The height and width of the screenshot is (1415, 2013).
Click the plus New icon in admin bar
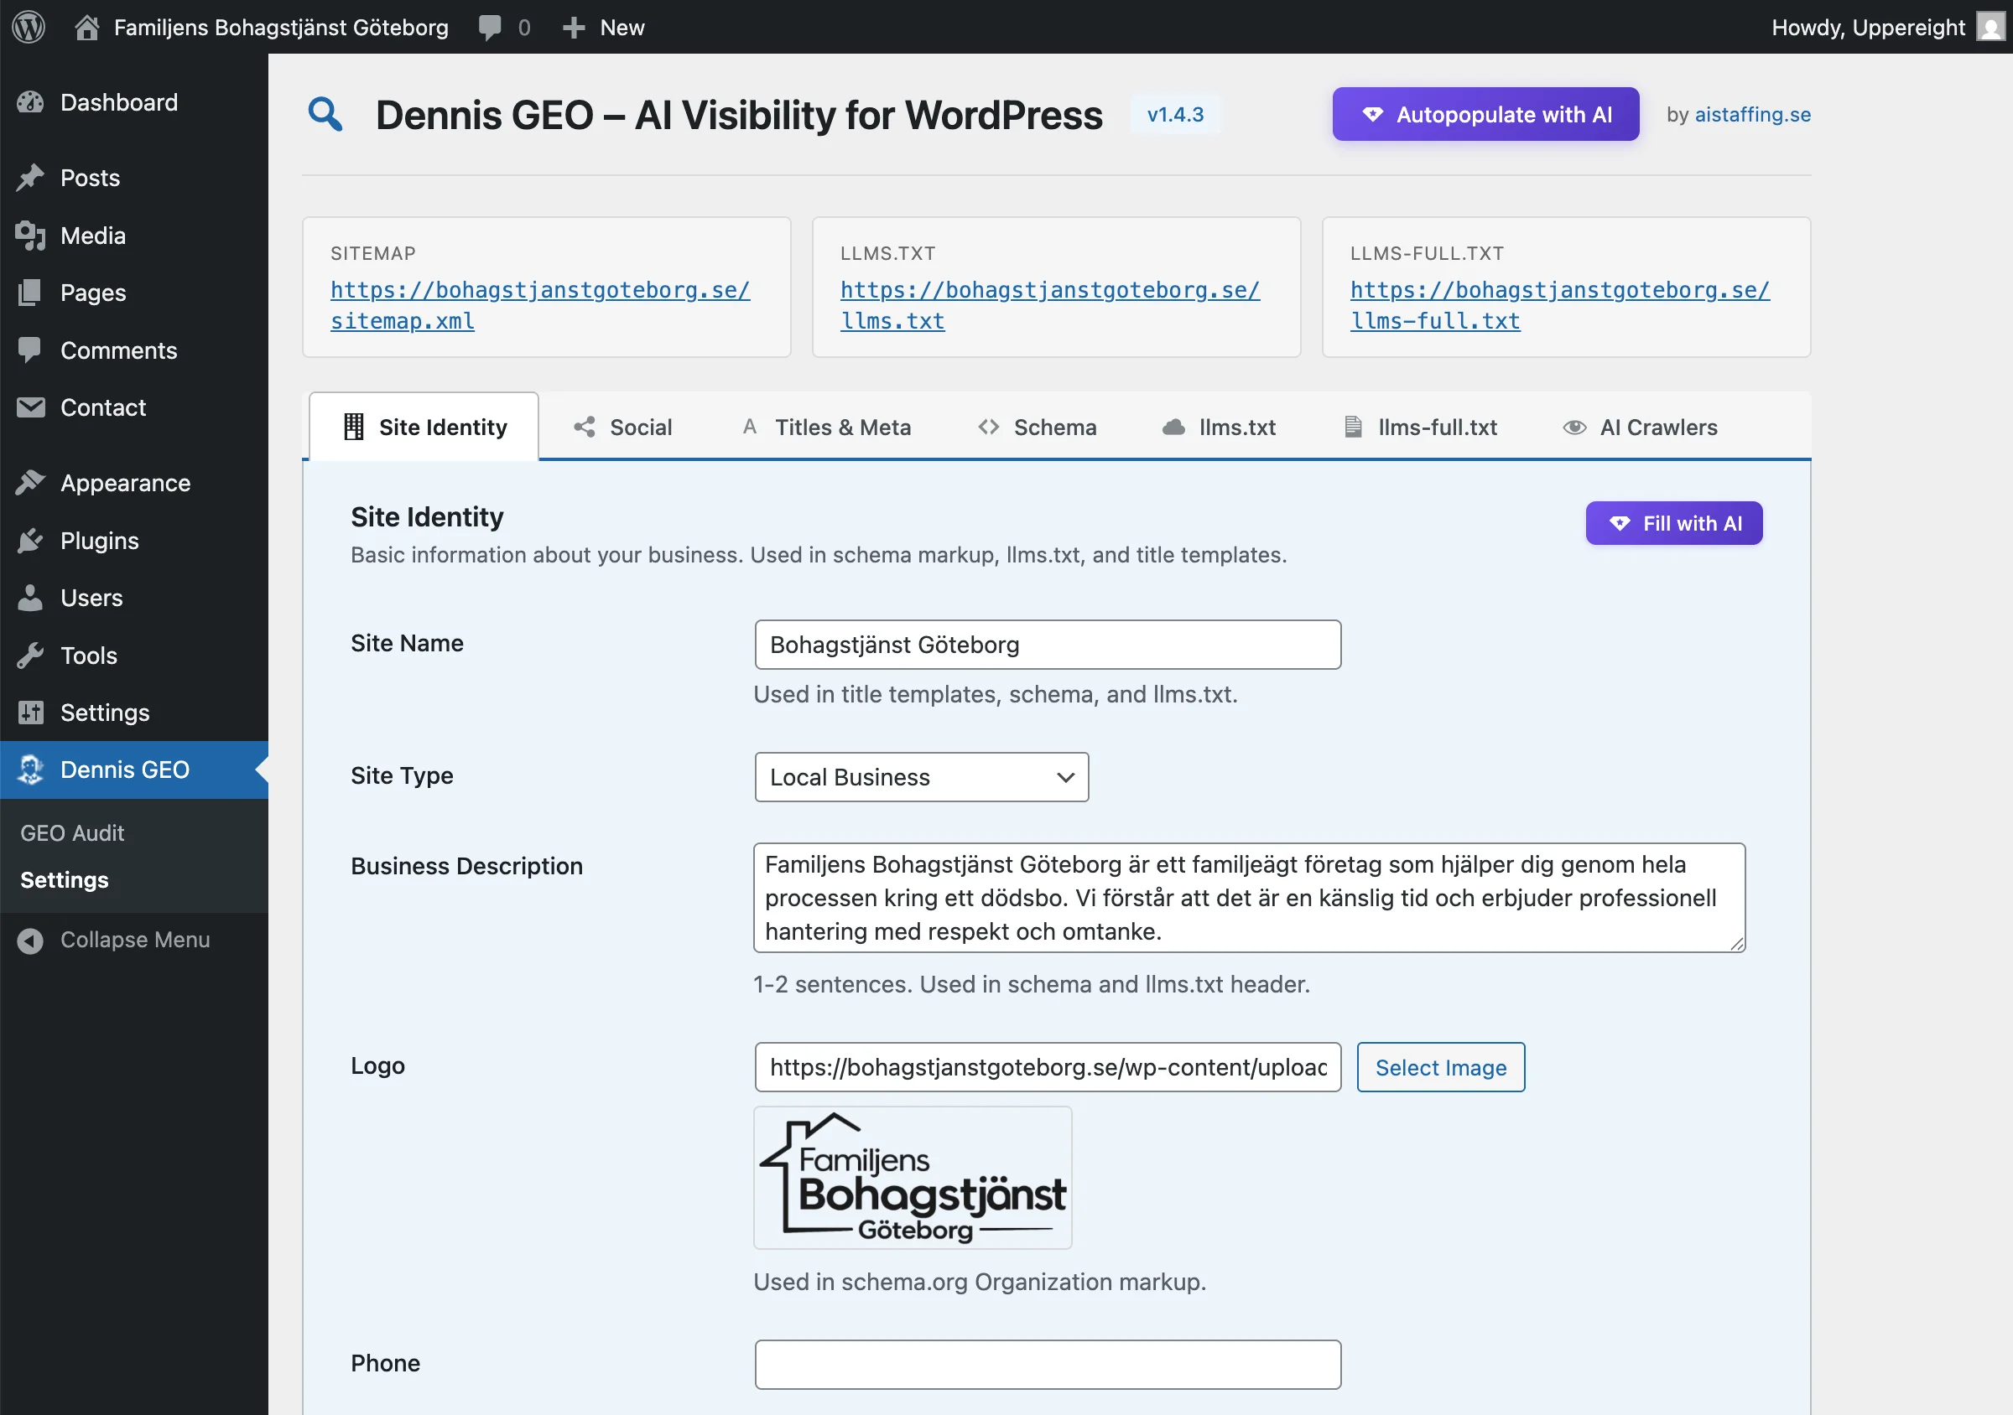[x=574, y=27]
